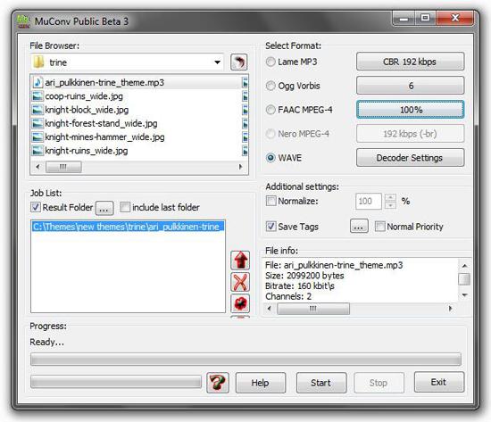
Task: Click Size: 2099200 bytes info line
Action: coord(304,276)
